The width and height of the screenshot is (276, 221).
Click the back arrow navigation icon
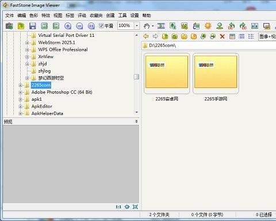pyautogui.click(x=146, y=36)
